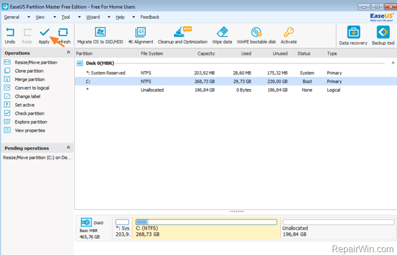Click the Redo toolbar icon

tap(27, 32)
